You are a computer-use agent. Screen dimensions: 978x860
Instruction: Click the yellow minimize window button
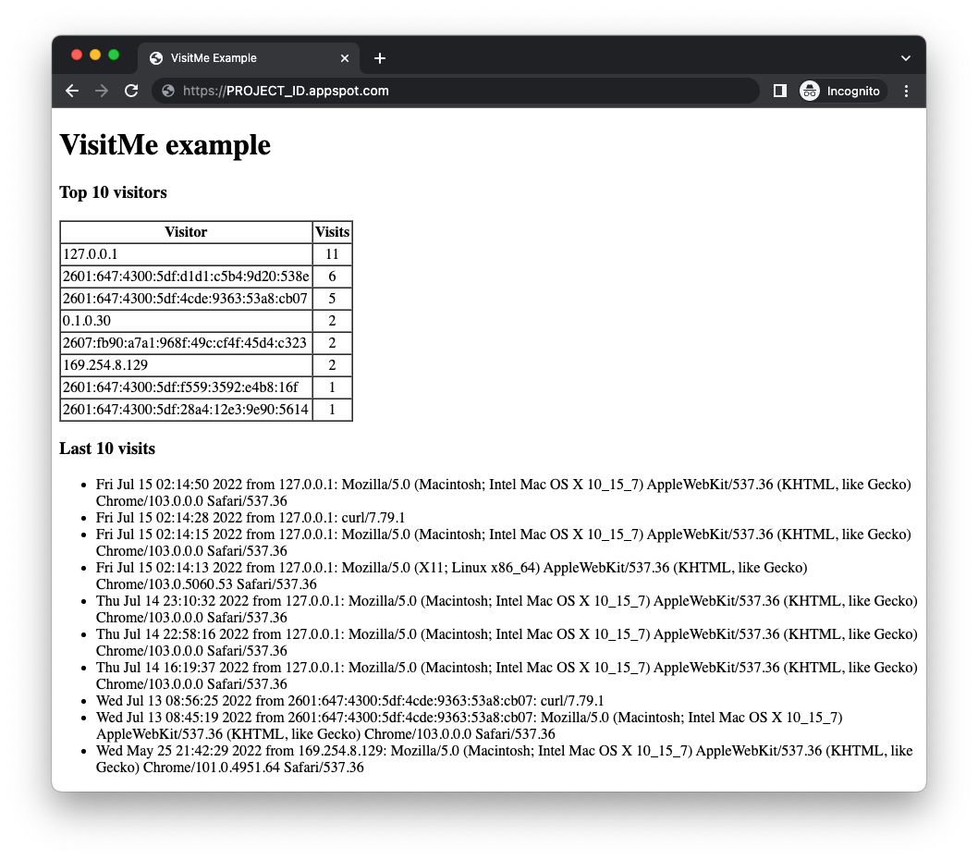(95, 55)
